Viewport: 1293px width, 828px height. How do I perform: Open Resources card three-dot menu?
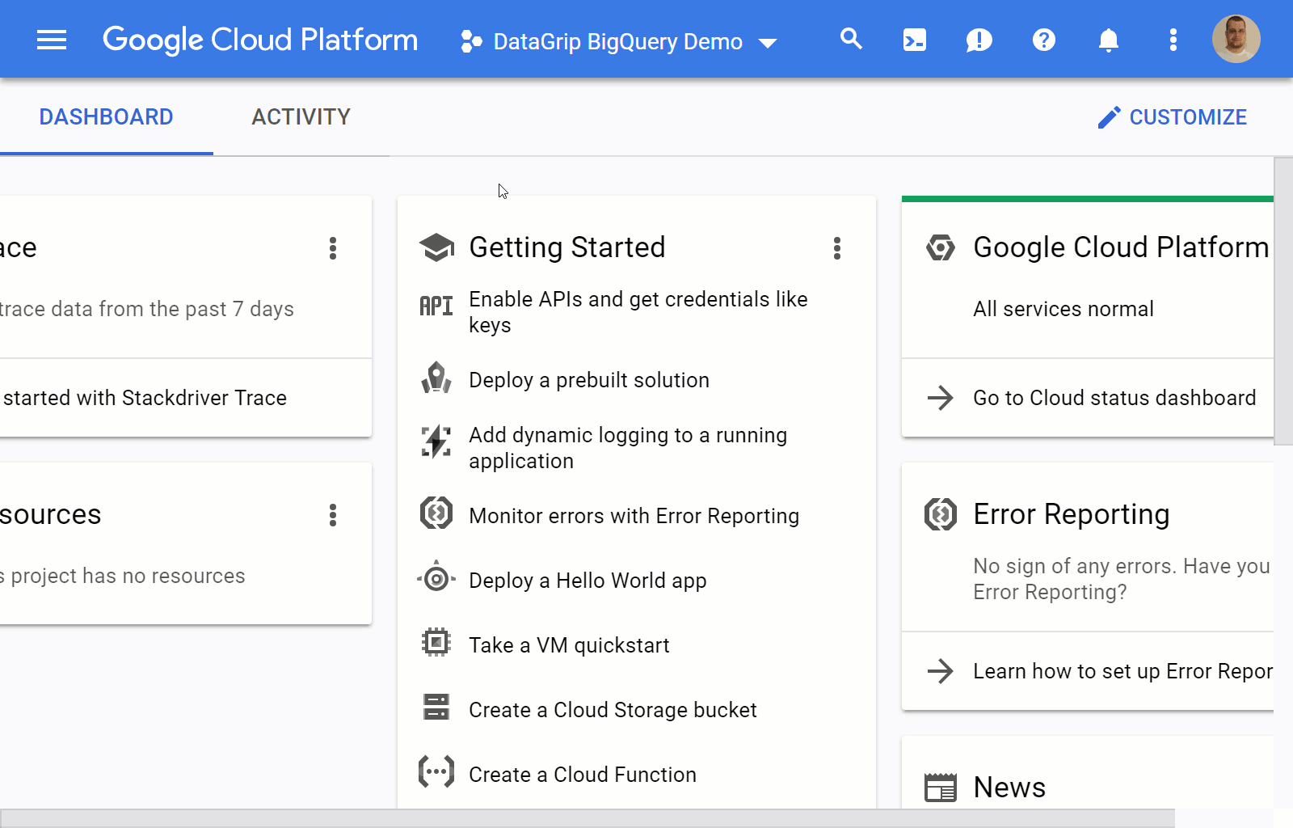(x=332, y=515)
